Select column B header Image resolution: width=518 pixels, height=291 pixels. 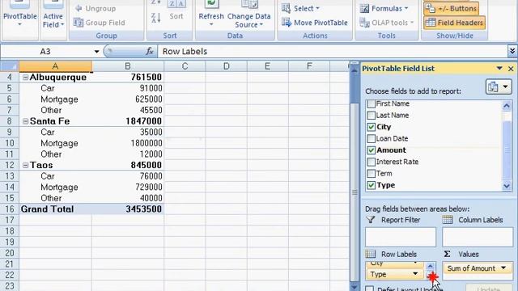128,66
